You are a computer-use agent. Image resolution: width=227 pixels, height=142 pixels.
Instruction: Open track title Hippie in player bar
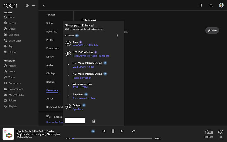(x=38, y=133)
